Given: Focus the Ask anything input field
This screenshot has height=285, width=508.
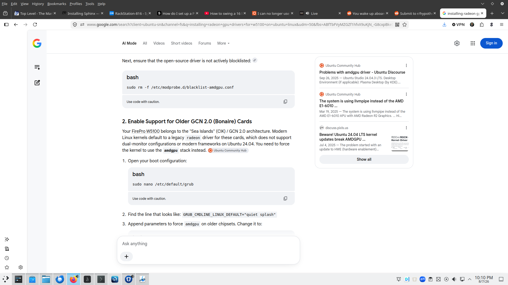Looking at the screenshot, I should 208,244.
